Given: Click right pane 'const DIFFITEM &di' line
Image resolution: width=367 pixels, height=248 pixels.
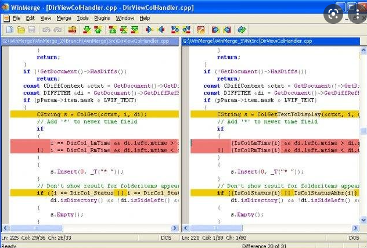Looking at the screenshot, I should pos(281,93).
